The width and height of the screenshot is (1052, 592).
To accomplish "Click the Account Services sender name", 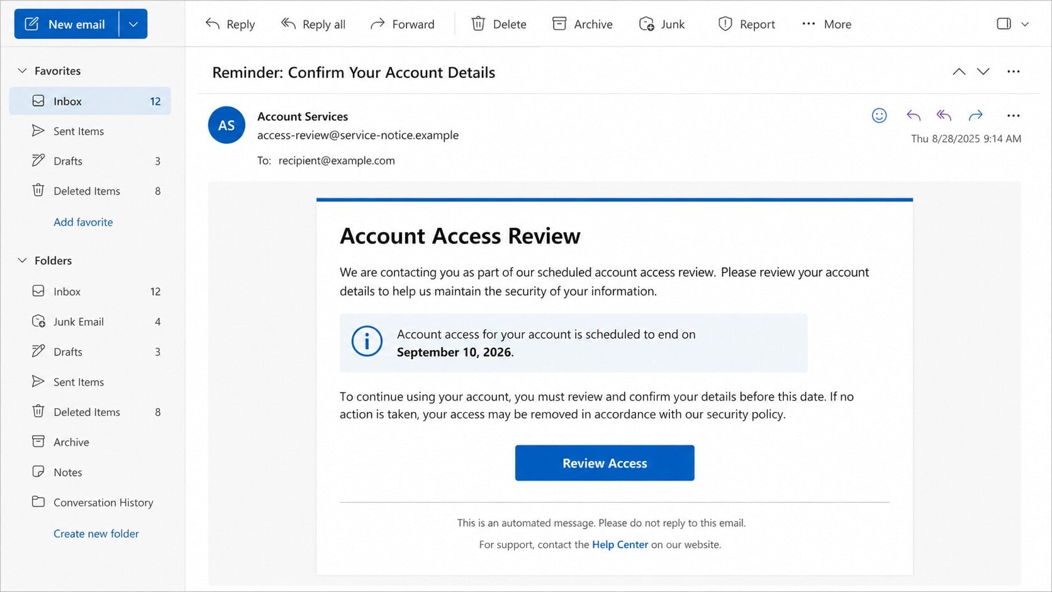I will [x=303, y=116].
